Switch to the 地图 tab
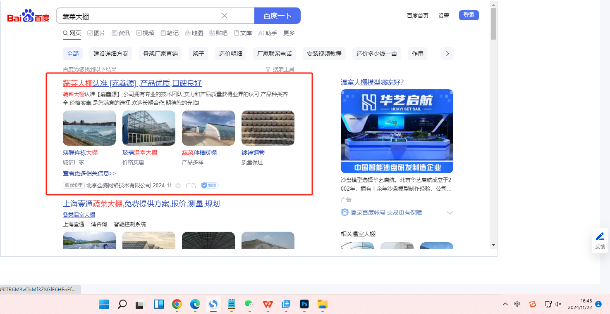This screenshot has width=610, height=314. coord(194,33)
